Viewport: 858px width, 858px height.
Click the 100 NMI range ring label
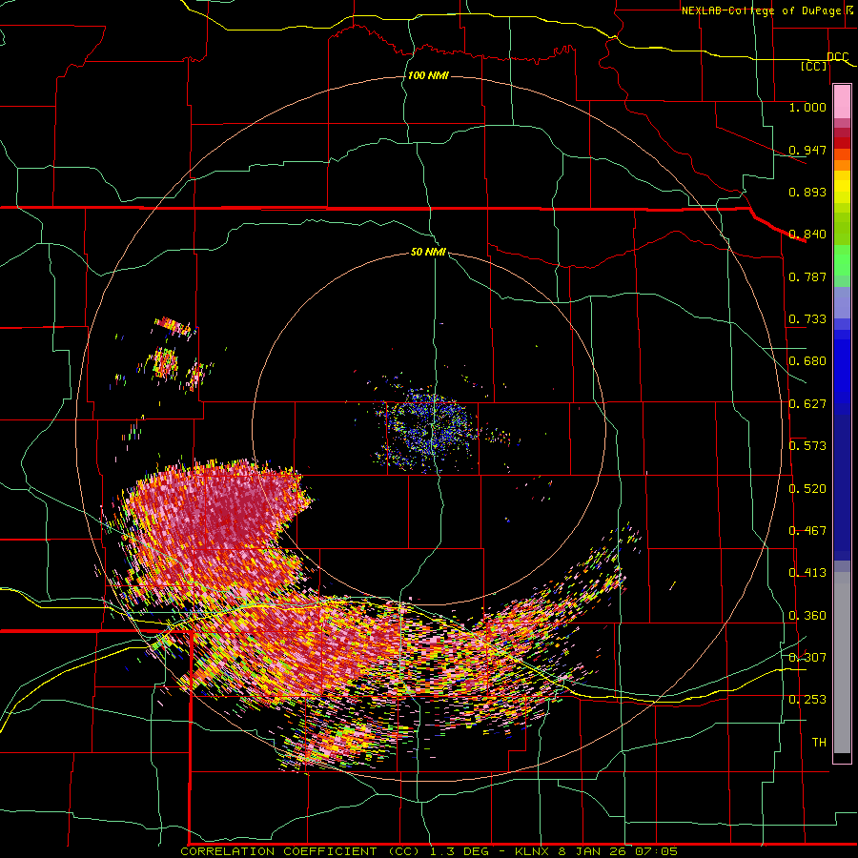point(428,75)
